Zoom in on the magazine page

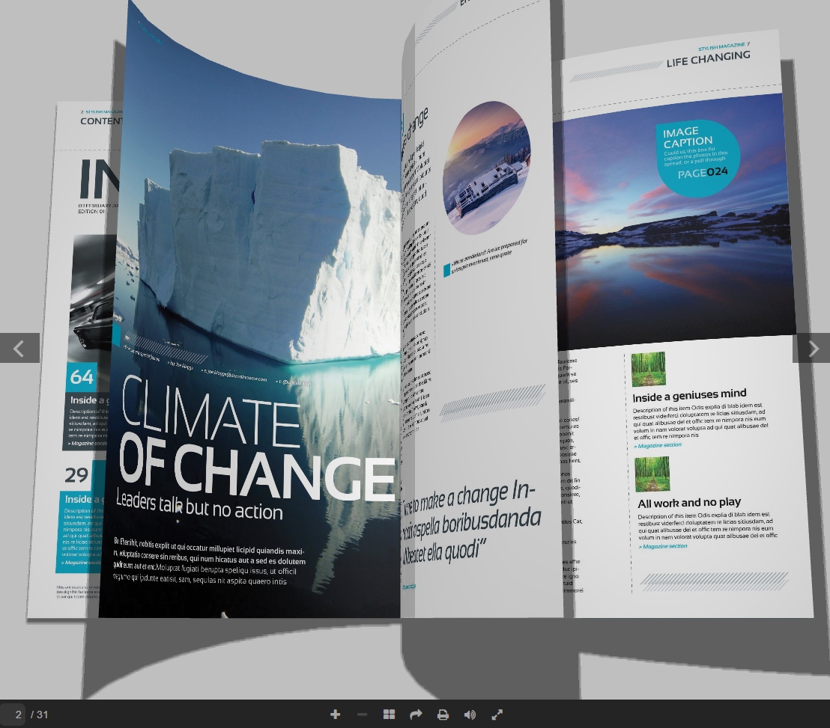point(335,715)
